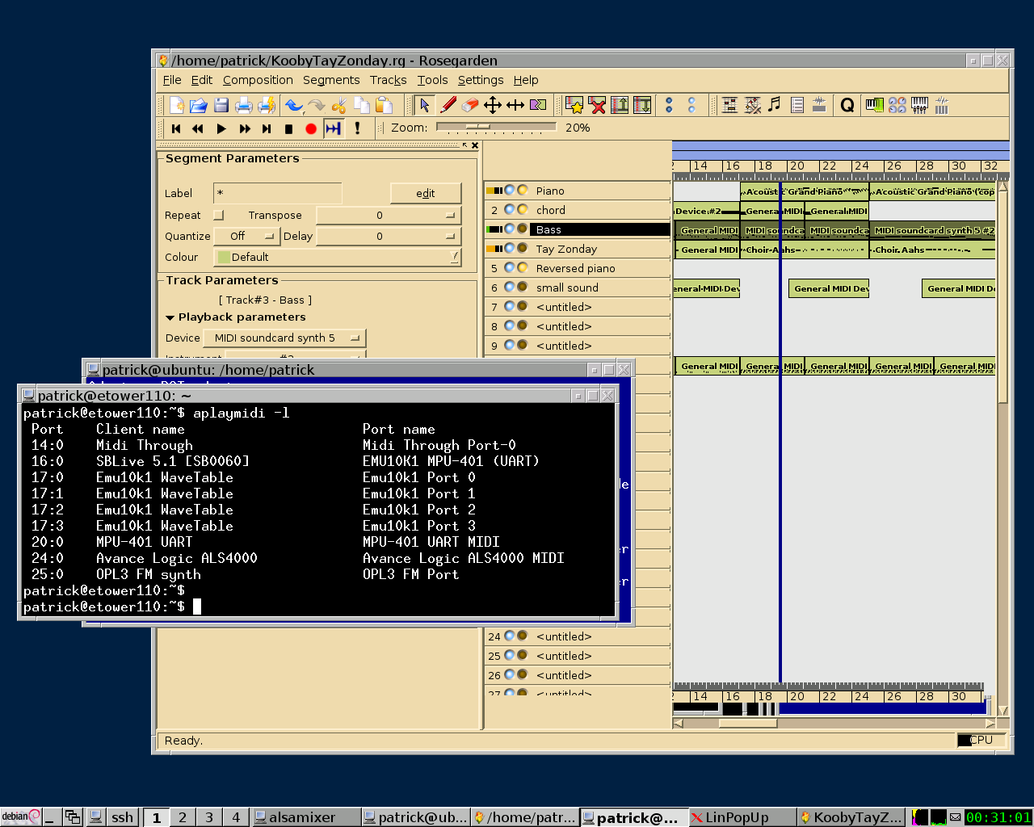Select the arrow pointer tool
1034x827 pixels.
click(424, 105)
